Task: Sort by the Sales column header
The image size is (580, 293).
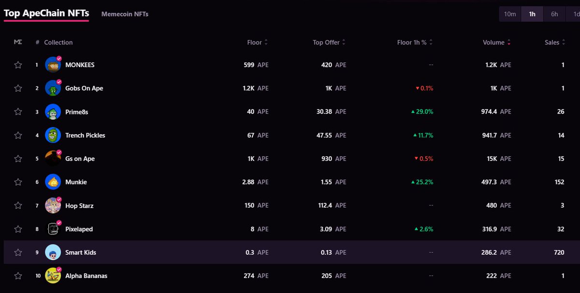Action: tap(555, 42)
